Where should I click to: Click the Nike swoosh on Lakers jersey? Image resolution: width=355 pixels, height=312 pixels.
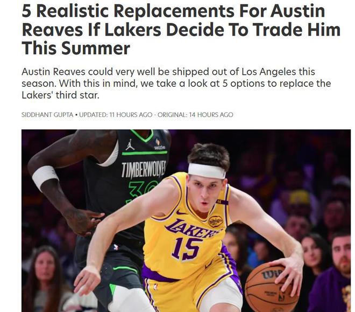pos(181,212)
